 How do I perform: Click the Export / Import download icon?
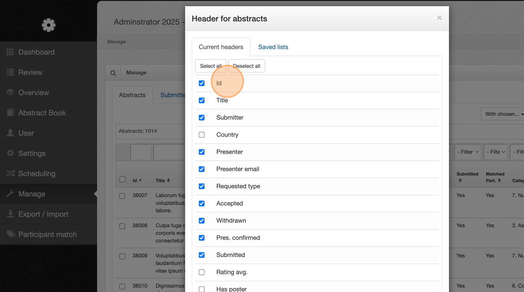point(10,214)
